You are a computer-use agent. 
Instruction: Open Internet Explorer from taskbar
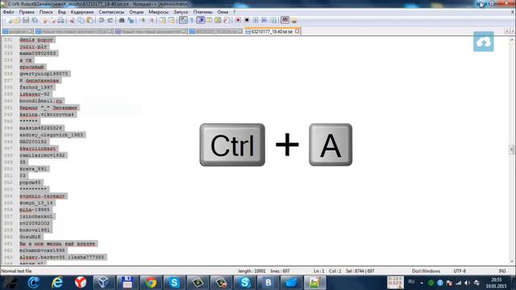click(57, 283)
